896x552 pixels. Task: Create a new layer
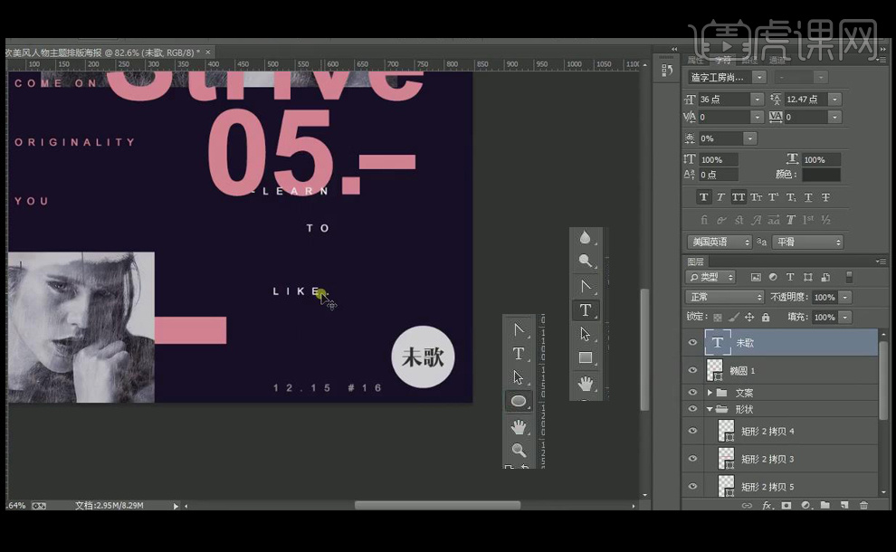click(844, 505)
